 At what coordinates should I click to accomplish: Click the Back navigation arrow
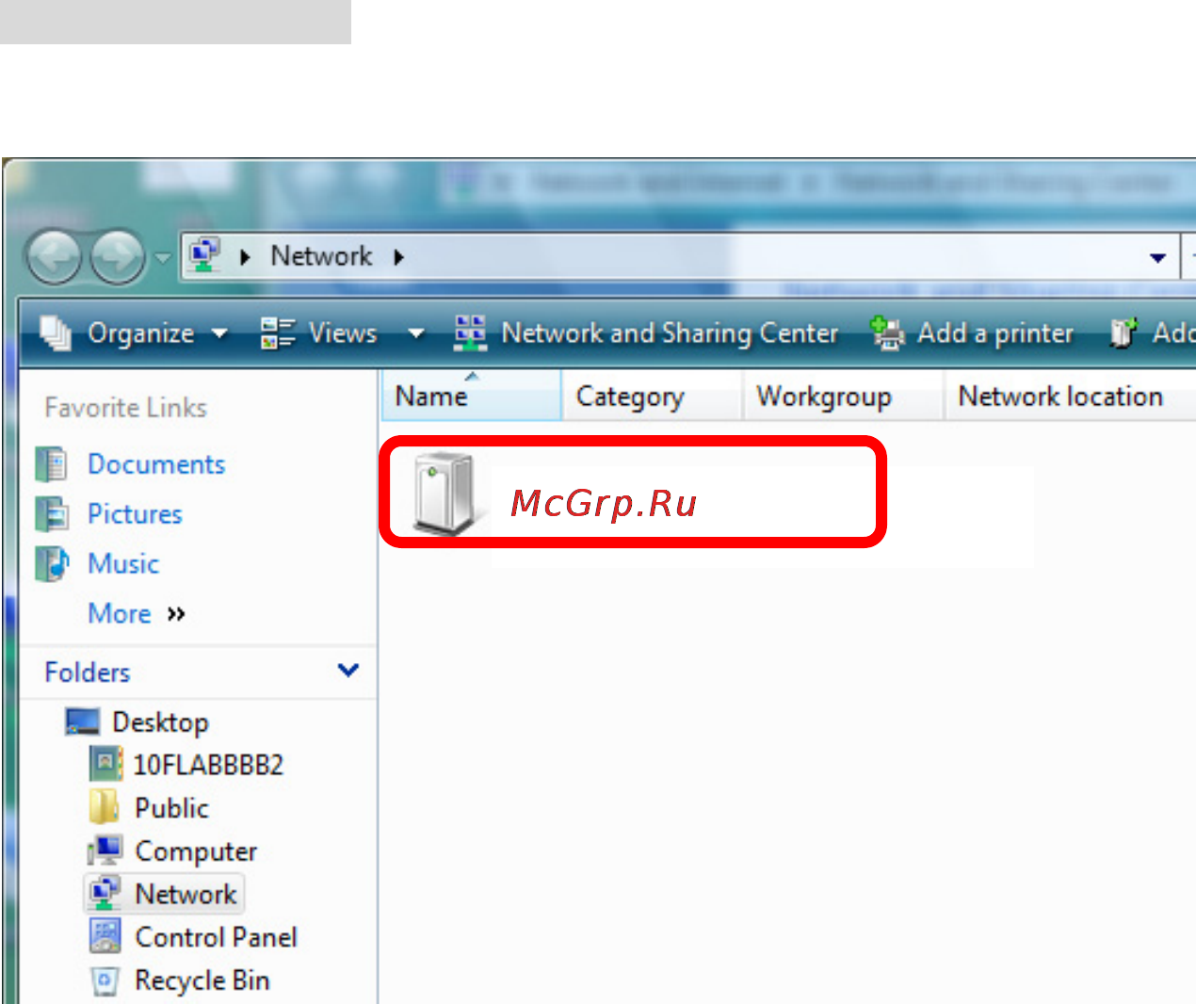54,257
